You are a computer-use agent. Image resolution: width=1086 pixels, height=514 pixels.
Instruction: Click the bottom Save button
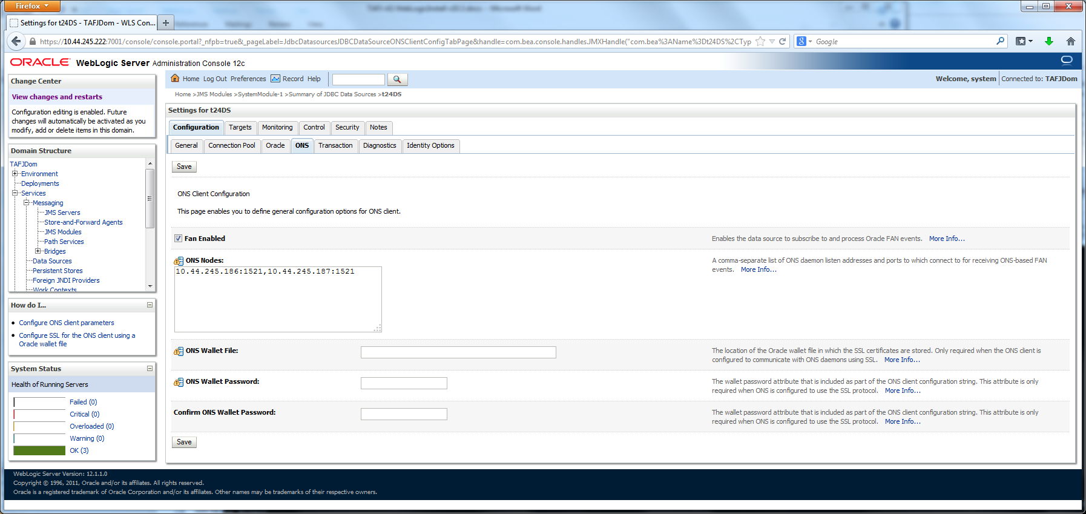184,442
